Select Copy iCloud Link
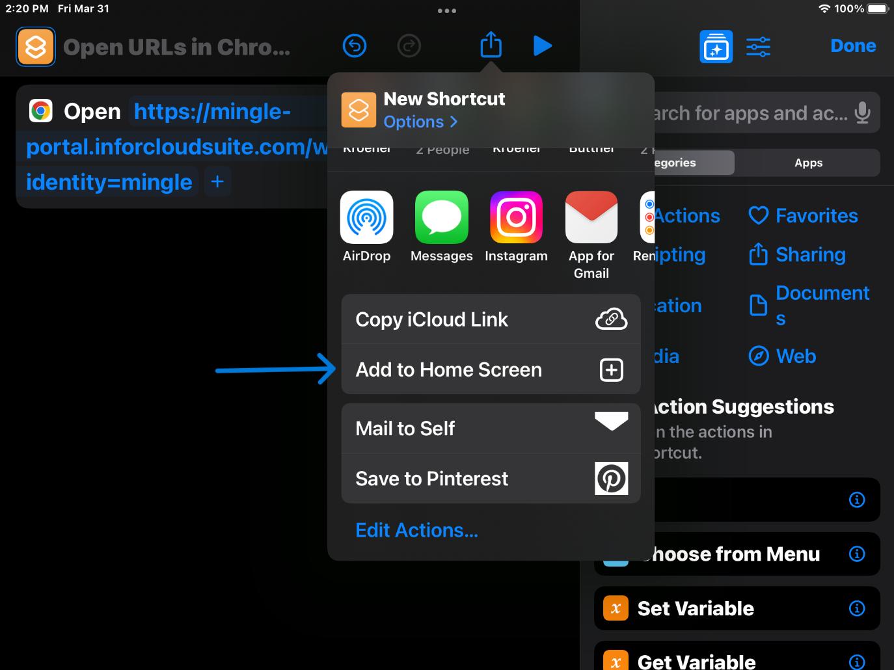The height and width of the screenshot is (670, 894). click(491, 319)
